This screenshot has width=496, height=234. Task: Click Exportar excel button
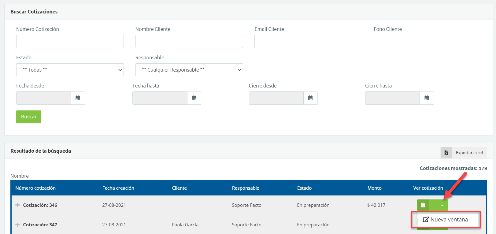click(469, 153)
